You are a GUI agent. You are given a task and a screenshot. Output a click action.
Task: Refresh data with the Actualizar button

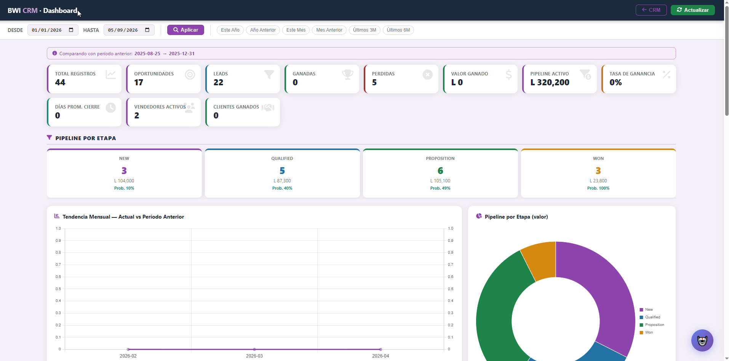pos(692,10)
